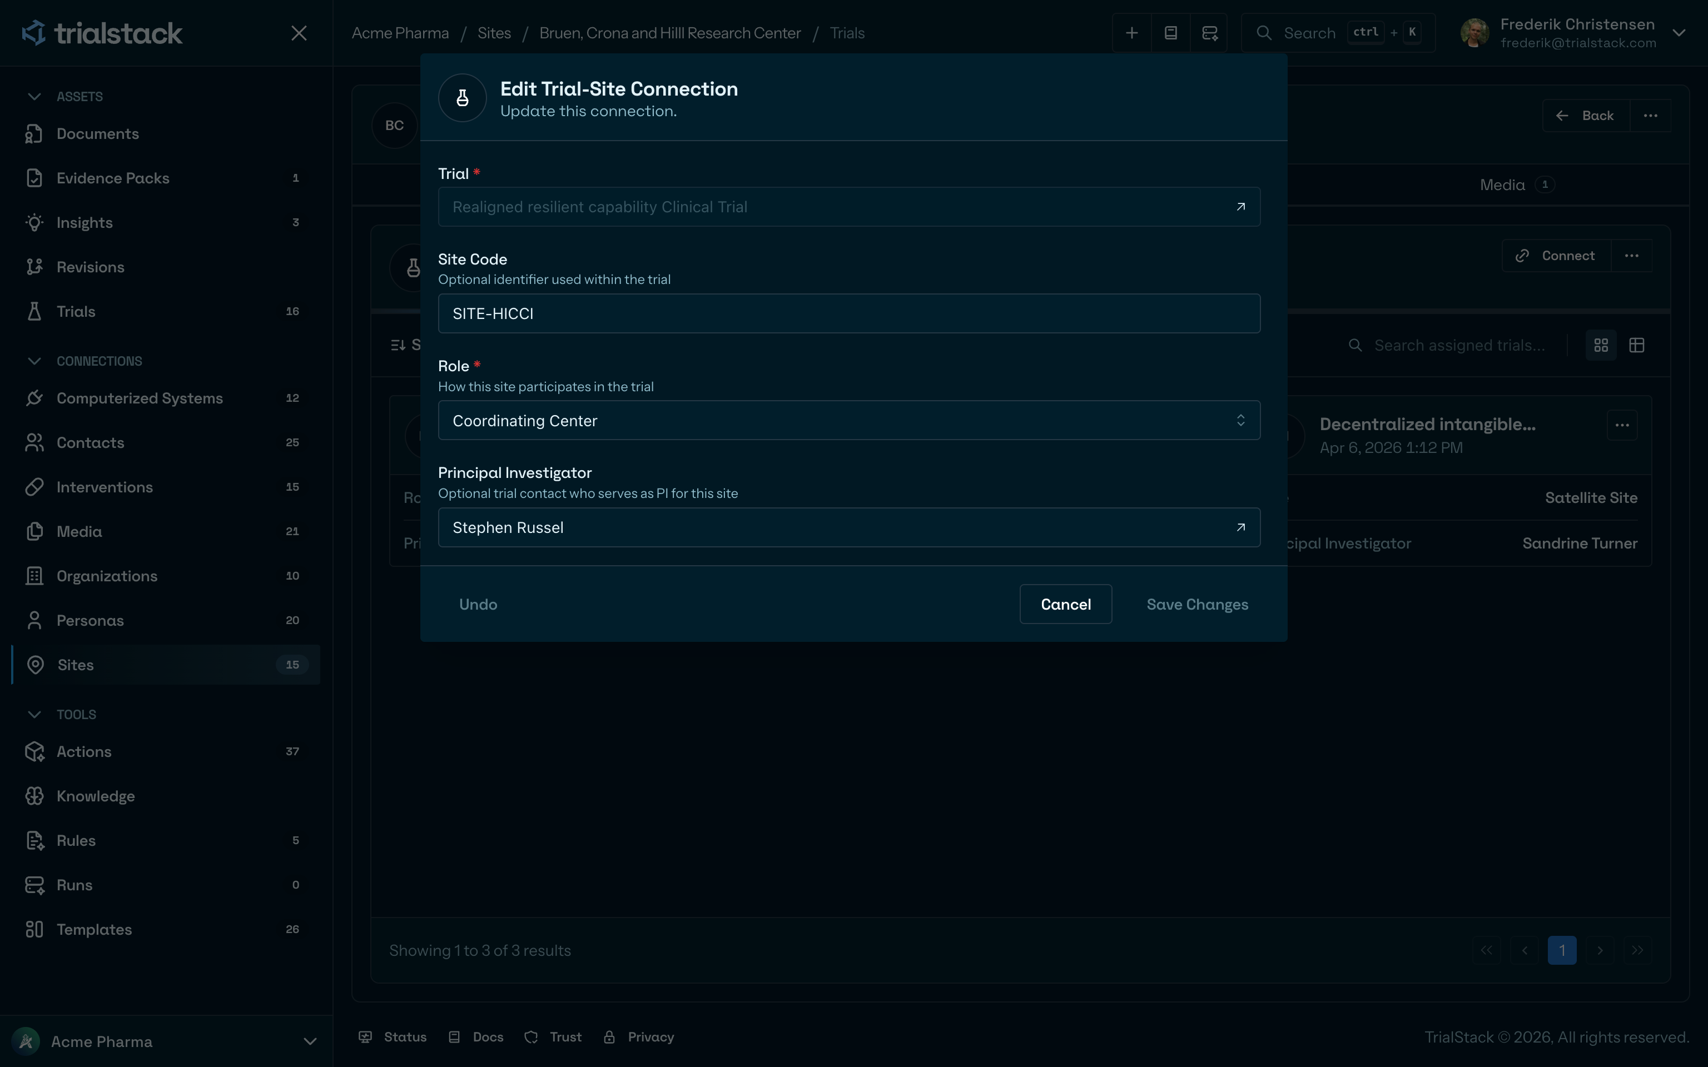The width and height of the screenshot is (1708, 1067).
Task: Open Contacts in sidebar
Action: (166, 442)
